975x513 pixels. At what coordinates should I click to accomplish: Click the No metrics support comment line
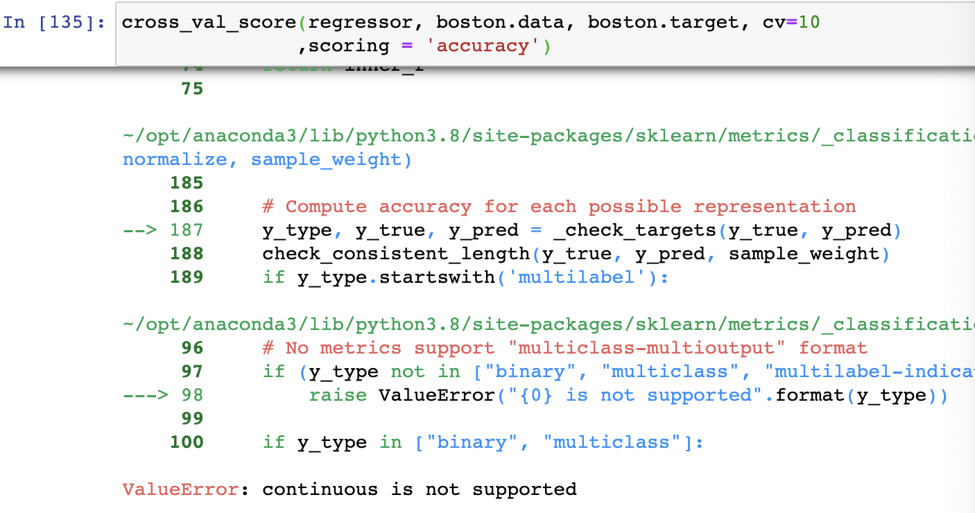pos(564,348)
